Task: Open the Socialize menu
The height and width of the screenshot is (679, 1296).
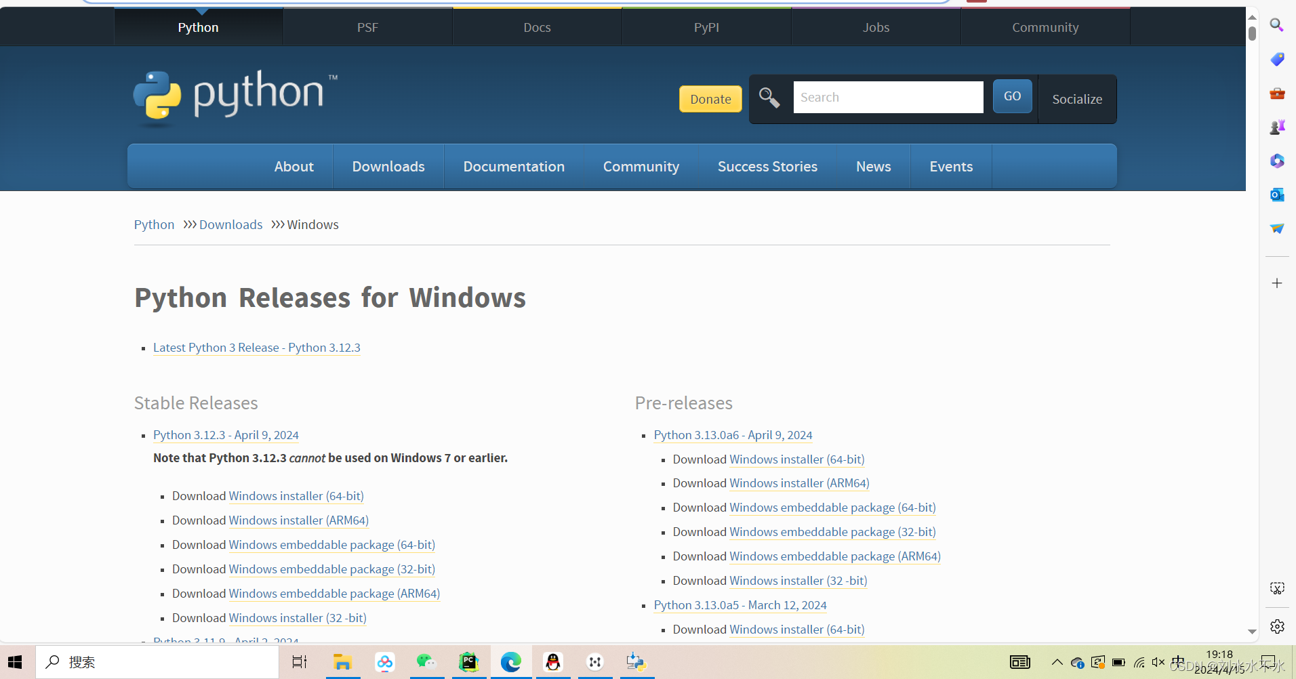Action: coord(1077,99)
